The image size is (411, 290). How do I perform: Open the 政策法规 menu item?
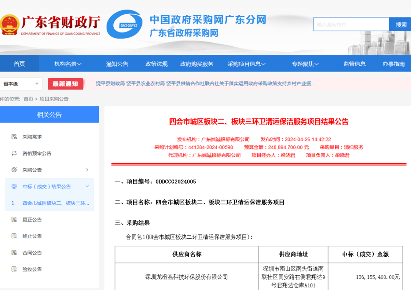coord(157,64)
